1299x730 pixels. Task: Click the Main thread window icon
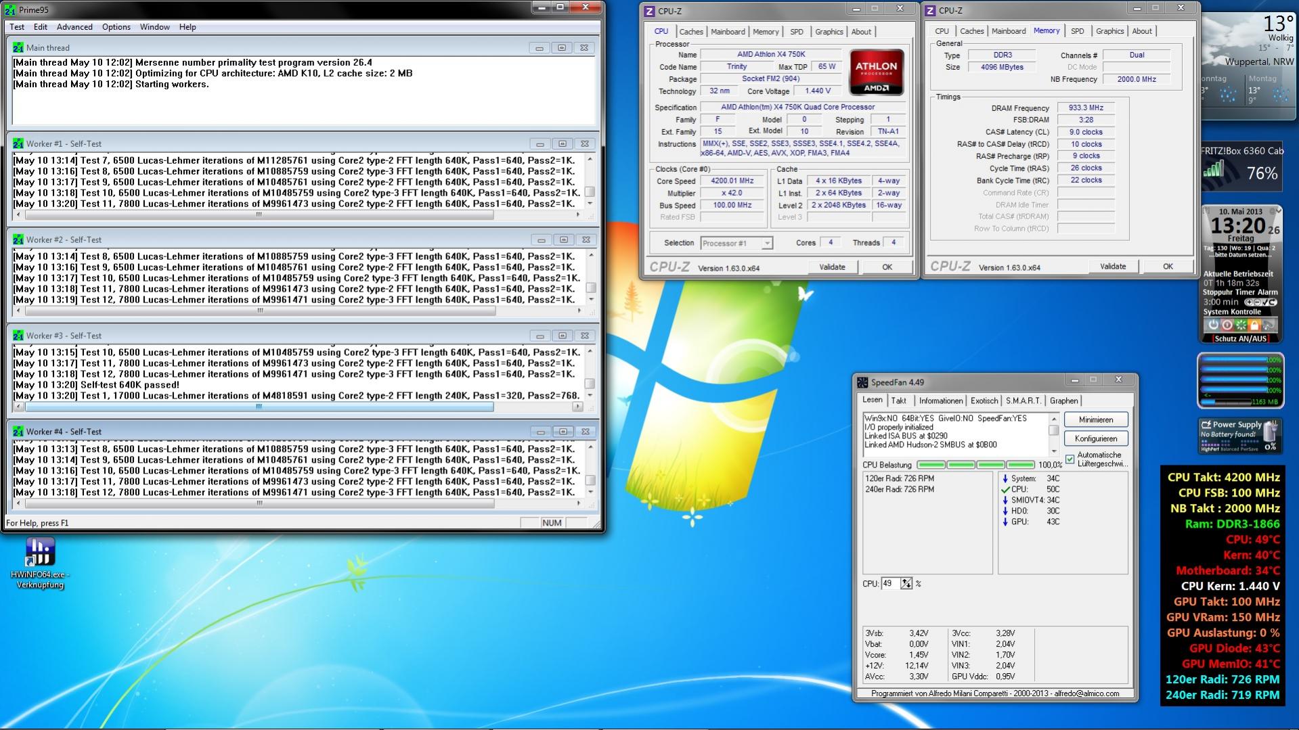(18, 48)
